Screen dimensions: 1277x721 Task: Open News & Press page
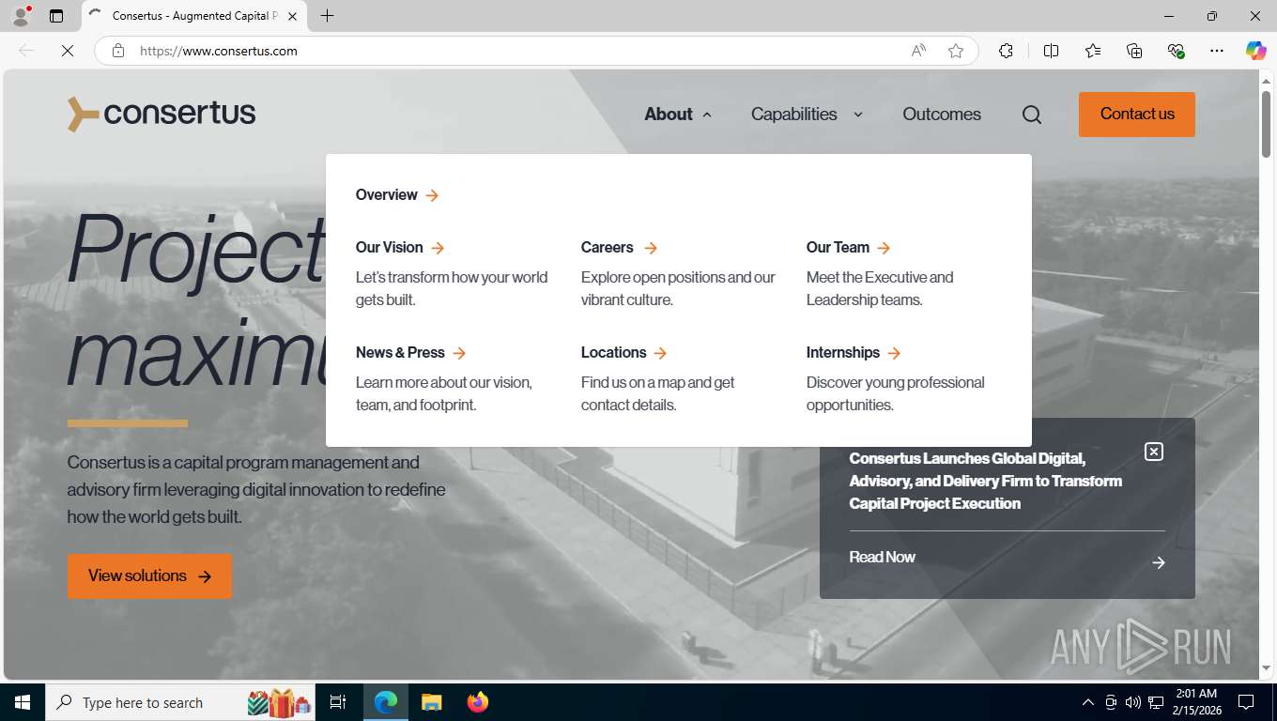410,353
